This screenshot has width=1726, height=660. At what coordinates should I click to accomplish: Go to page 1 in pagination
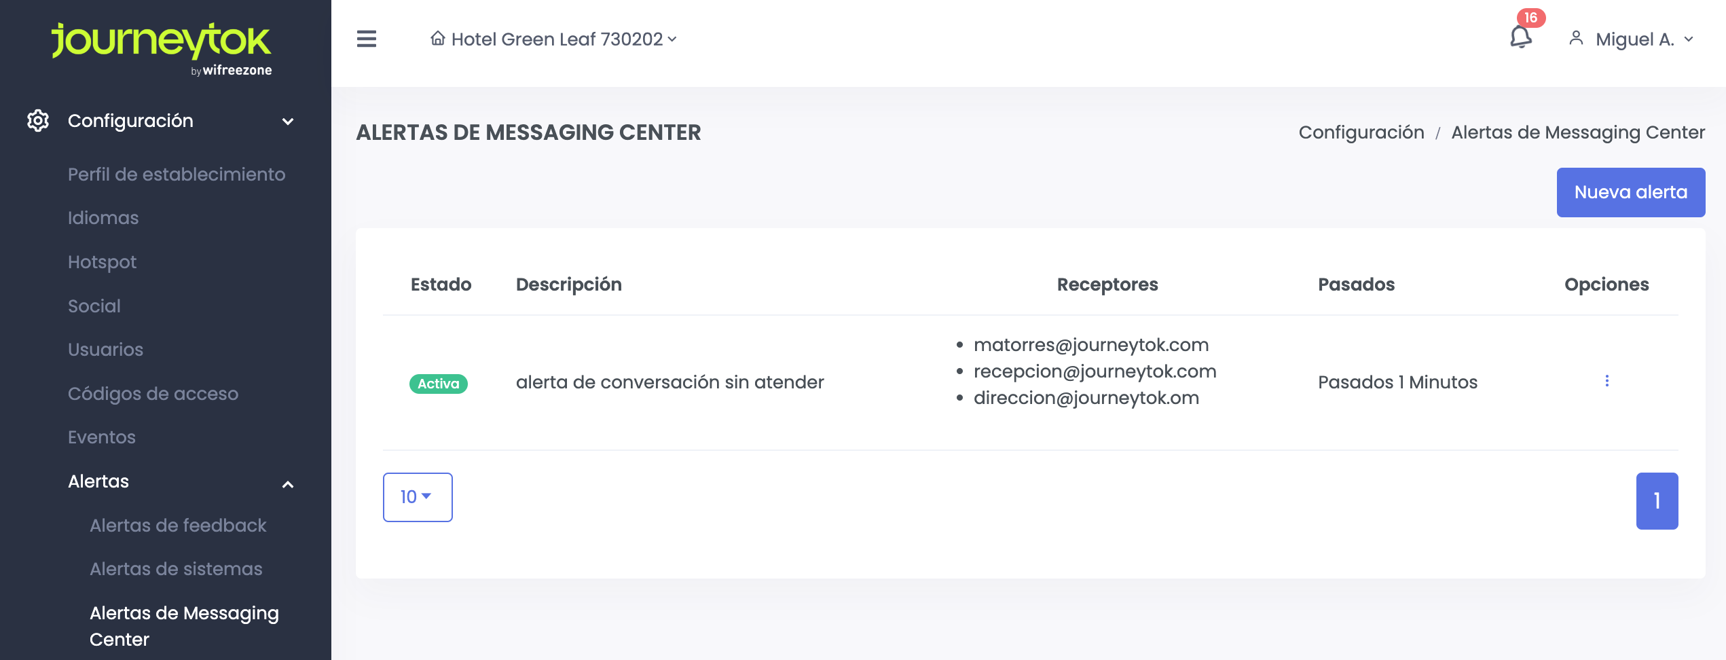1657,501
